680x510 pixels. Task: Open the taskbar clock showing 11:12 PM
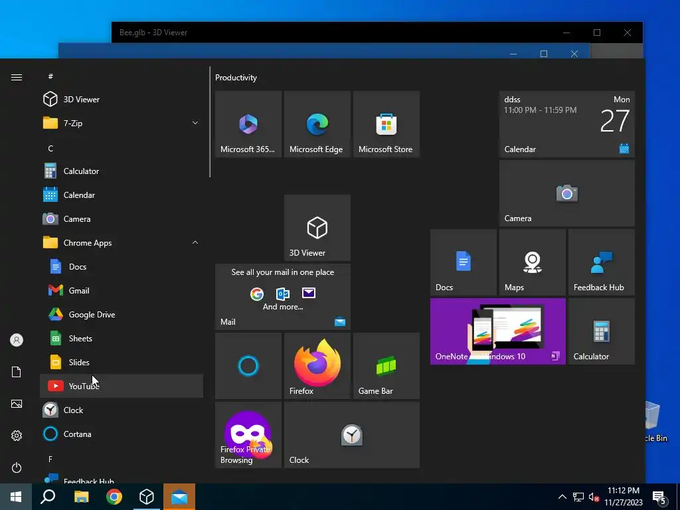pyautogui.click(x=624, y=497)
